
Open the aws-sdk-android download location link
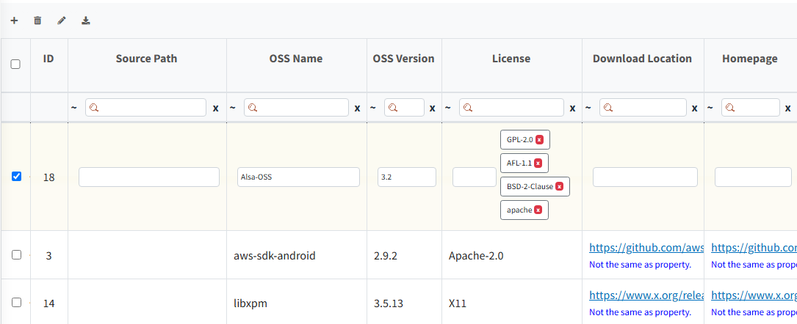click(x=646, y=248)
